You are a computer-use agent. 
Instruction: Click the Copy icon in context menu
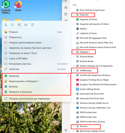coord(13,25)
